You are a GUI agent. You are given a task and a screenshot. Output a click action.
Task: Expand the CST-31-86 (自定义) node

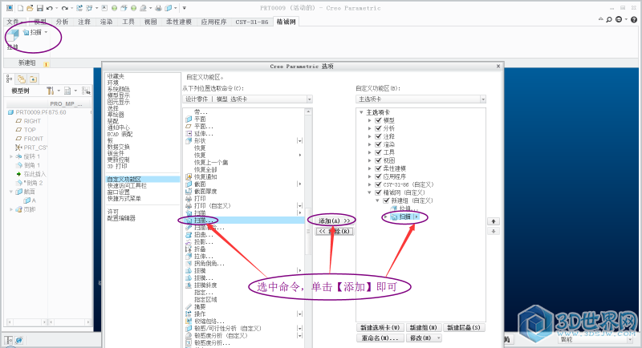369,184
